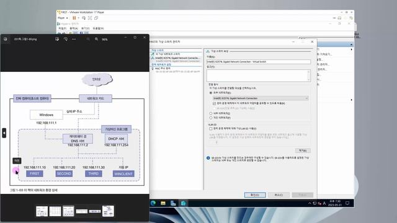Click the gallery icon at Photos window top-left
The width and height of the screenshot is (397, 223).
[6, 39]
